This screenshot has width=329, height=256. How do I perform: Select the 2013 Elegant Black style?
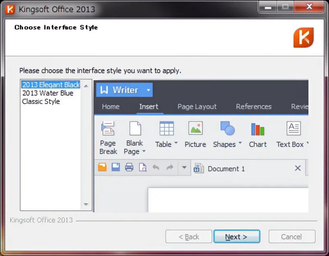point(51,84)
